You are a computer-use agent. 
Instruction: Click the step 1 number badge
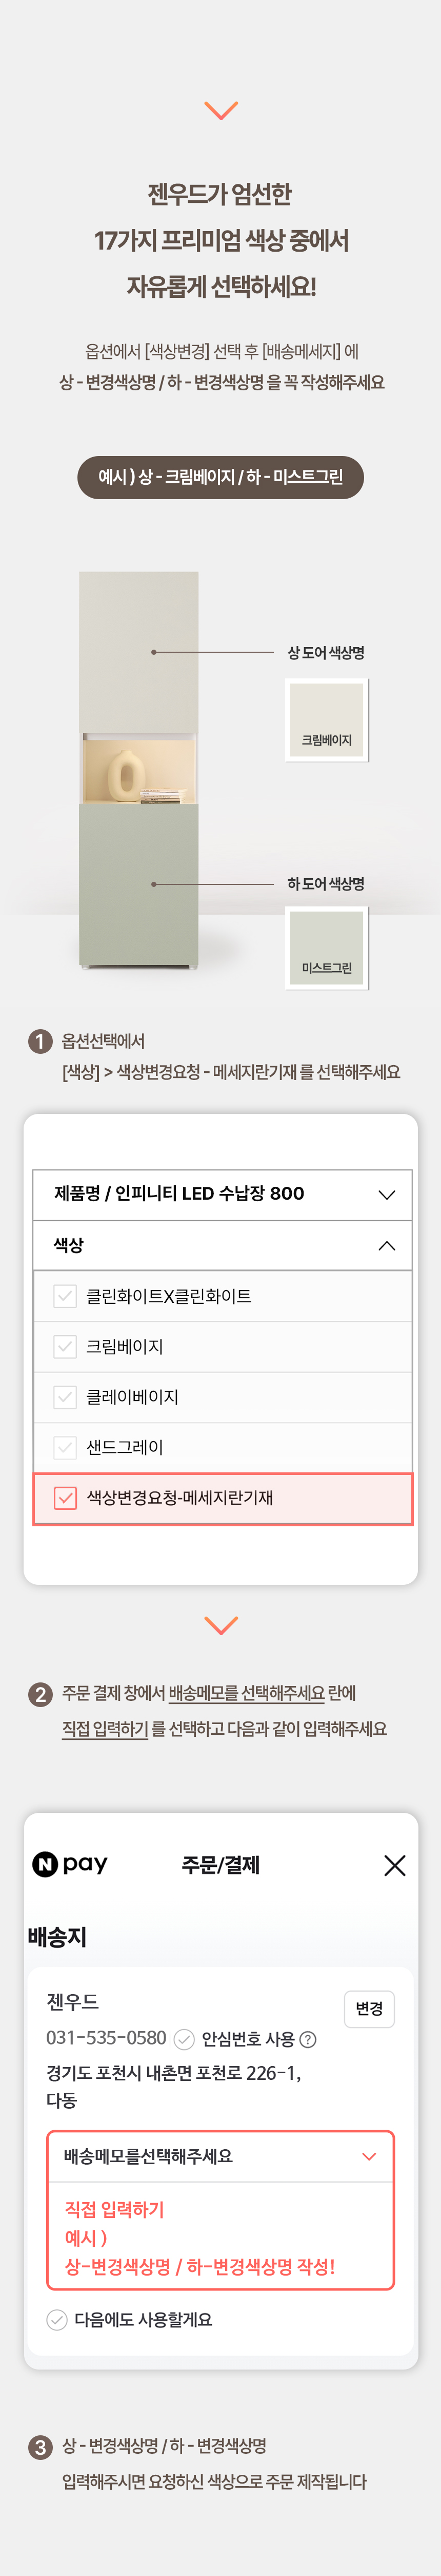[40, 1041]
